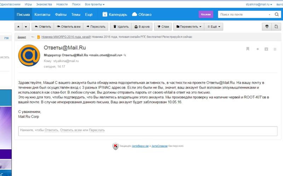
Task: Open the Знакомства portal link
Action: point(44,4)
